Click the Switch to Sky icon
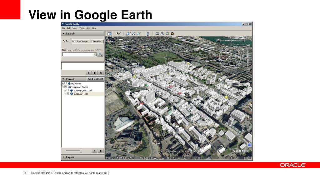Viewport: 320px width, 180px height. (x=172, y=34)
